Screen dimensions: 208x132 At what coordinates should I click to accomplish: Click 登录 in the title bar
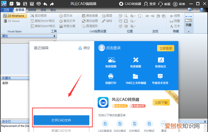point(150,4)
